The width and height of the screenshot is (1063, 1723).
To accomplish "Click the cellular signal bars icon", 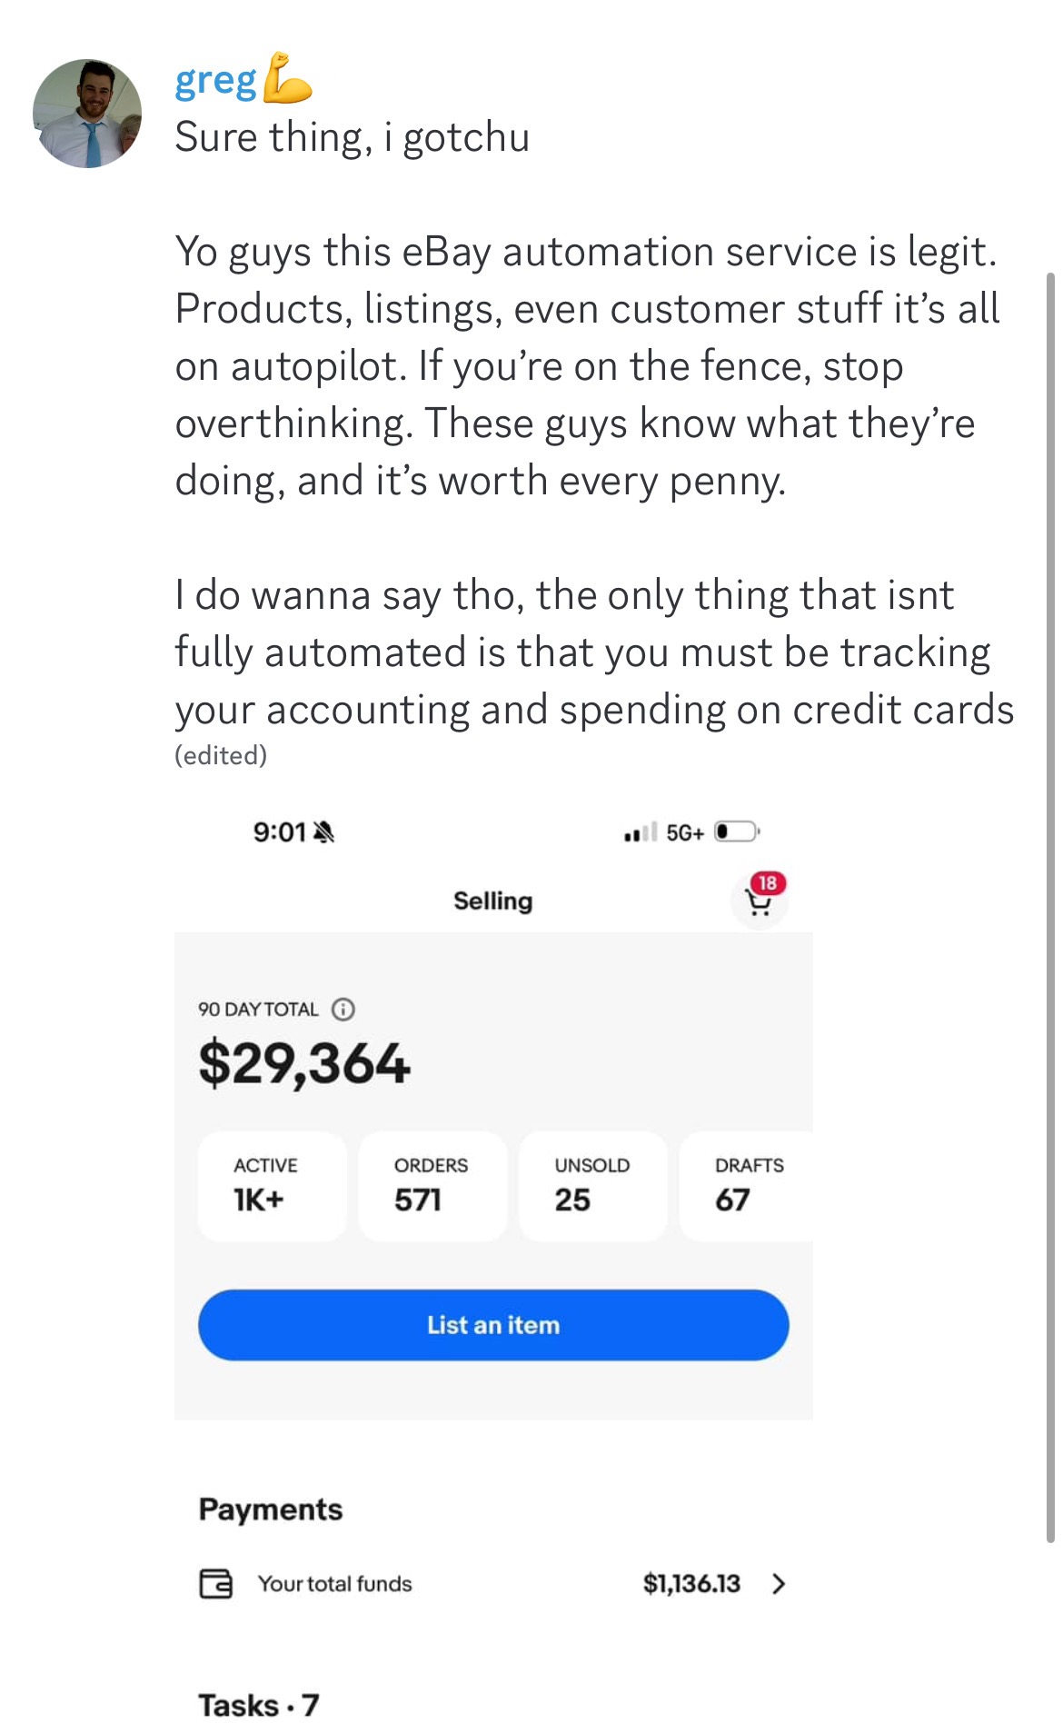I will coord(640,832).
